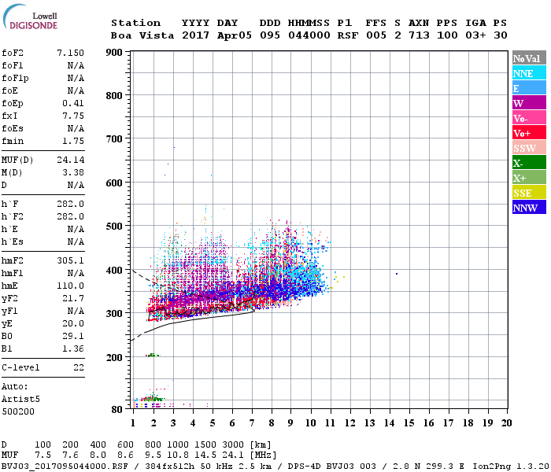Select the SSW legend swatch
The image size is (551, 472).
click(529, 148)
